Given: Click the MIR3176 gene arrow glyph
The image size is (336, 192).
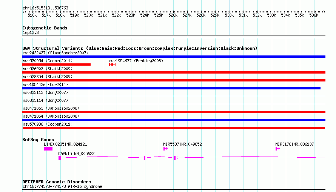Looking at the screenshot, I should tap(278, 149).
